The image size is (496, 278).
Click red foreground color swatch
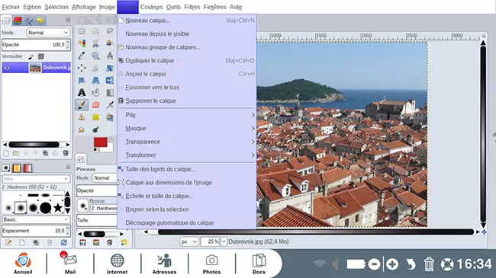[x=100, y=142]
